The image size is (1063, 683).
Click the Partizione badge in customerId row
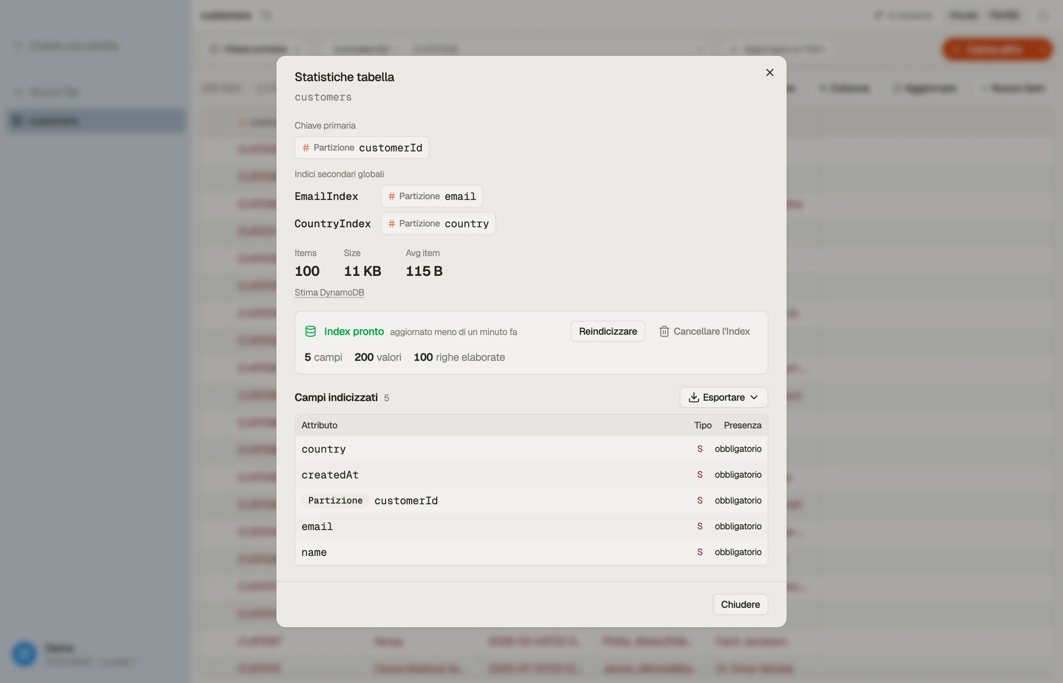tap(335, 500)
